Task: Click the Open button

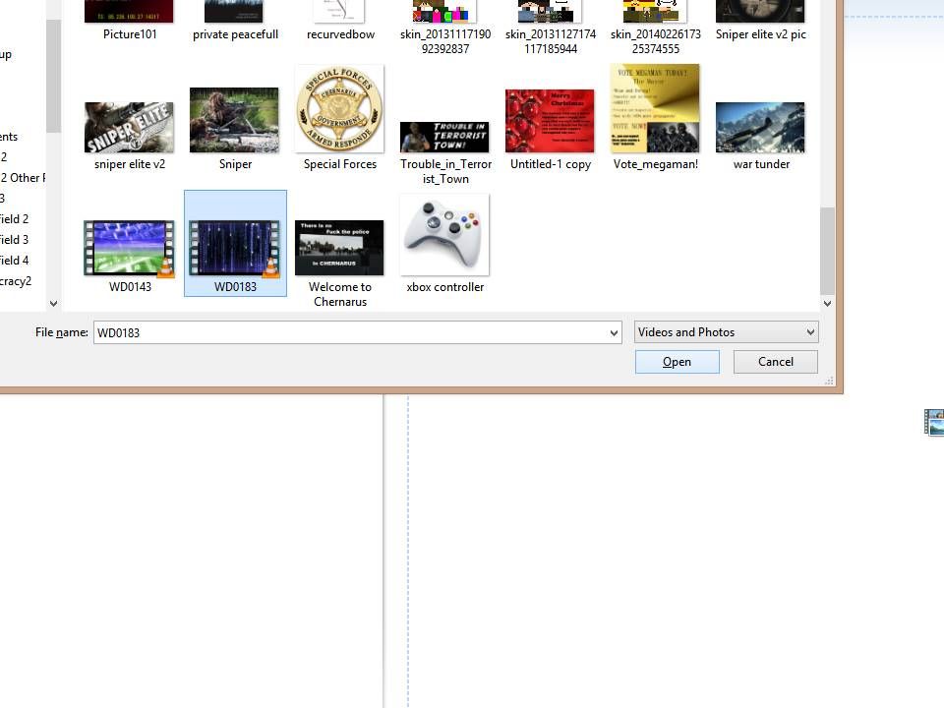Action: (x=678, y=362)
